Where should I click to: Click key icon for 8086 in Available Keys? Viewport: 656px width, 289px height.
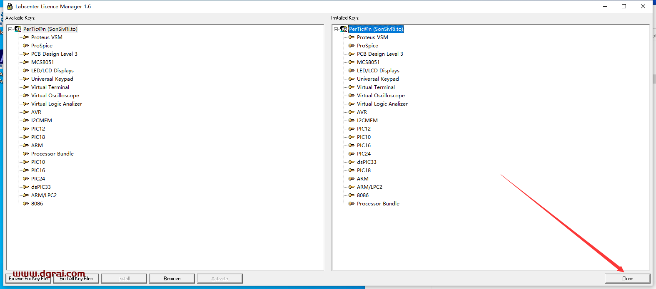pos(26,204)
